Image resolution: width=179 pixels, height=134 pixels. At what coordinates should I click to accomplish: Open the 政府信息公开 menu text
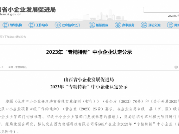70,25
